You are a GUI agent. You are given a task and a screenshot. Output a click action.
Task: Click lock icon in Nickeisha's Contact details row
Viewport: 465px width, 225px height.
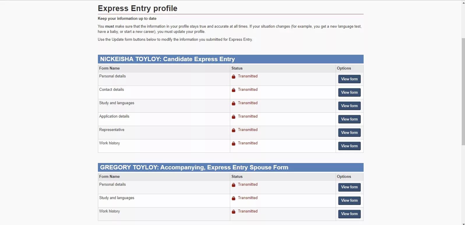(233, 90)
